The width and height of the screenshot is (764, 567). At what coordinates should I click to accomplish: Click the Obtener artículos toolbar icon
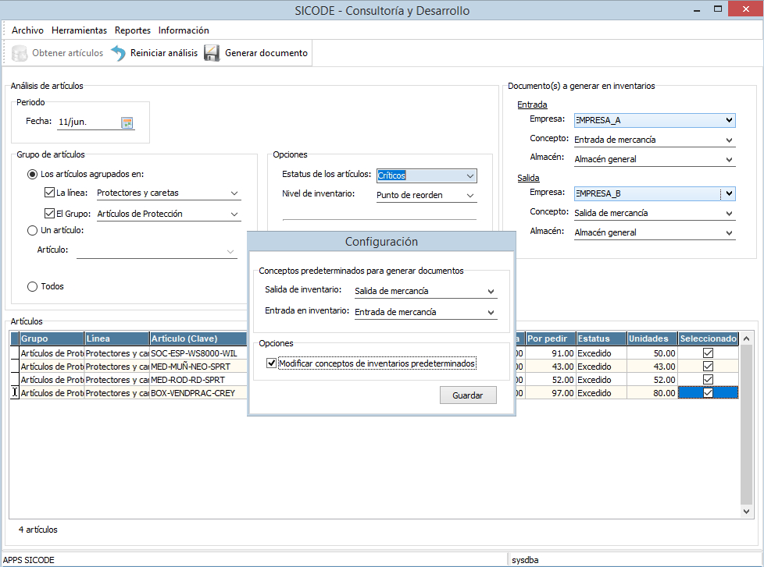coord(20,54)
